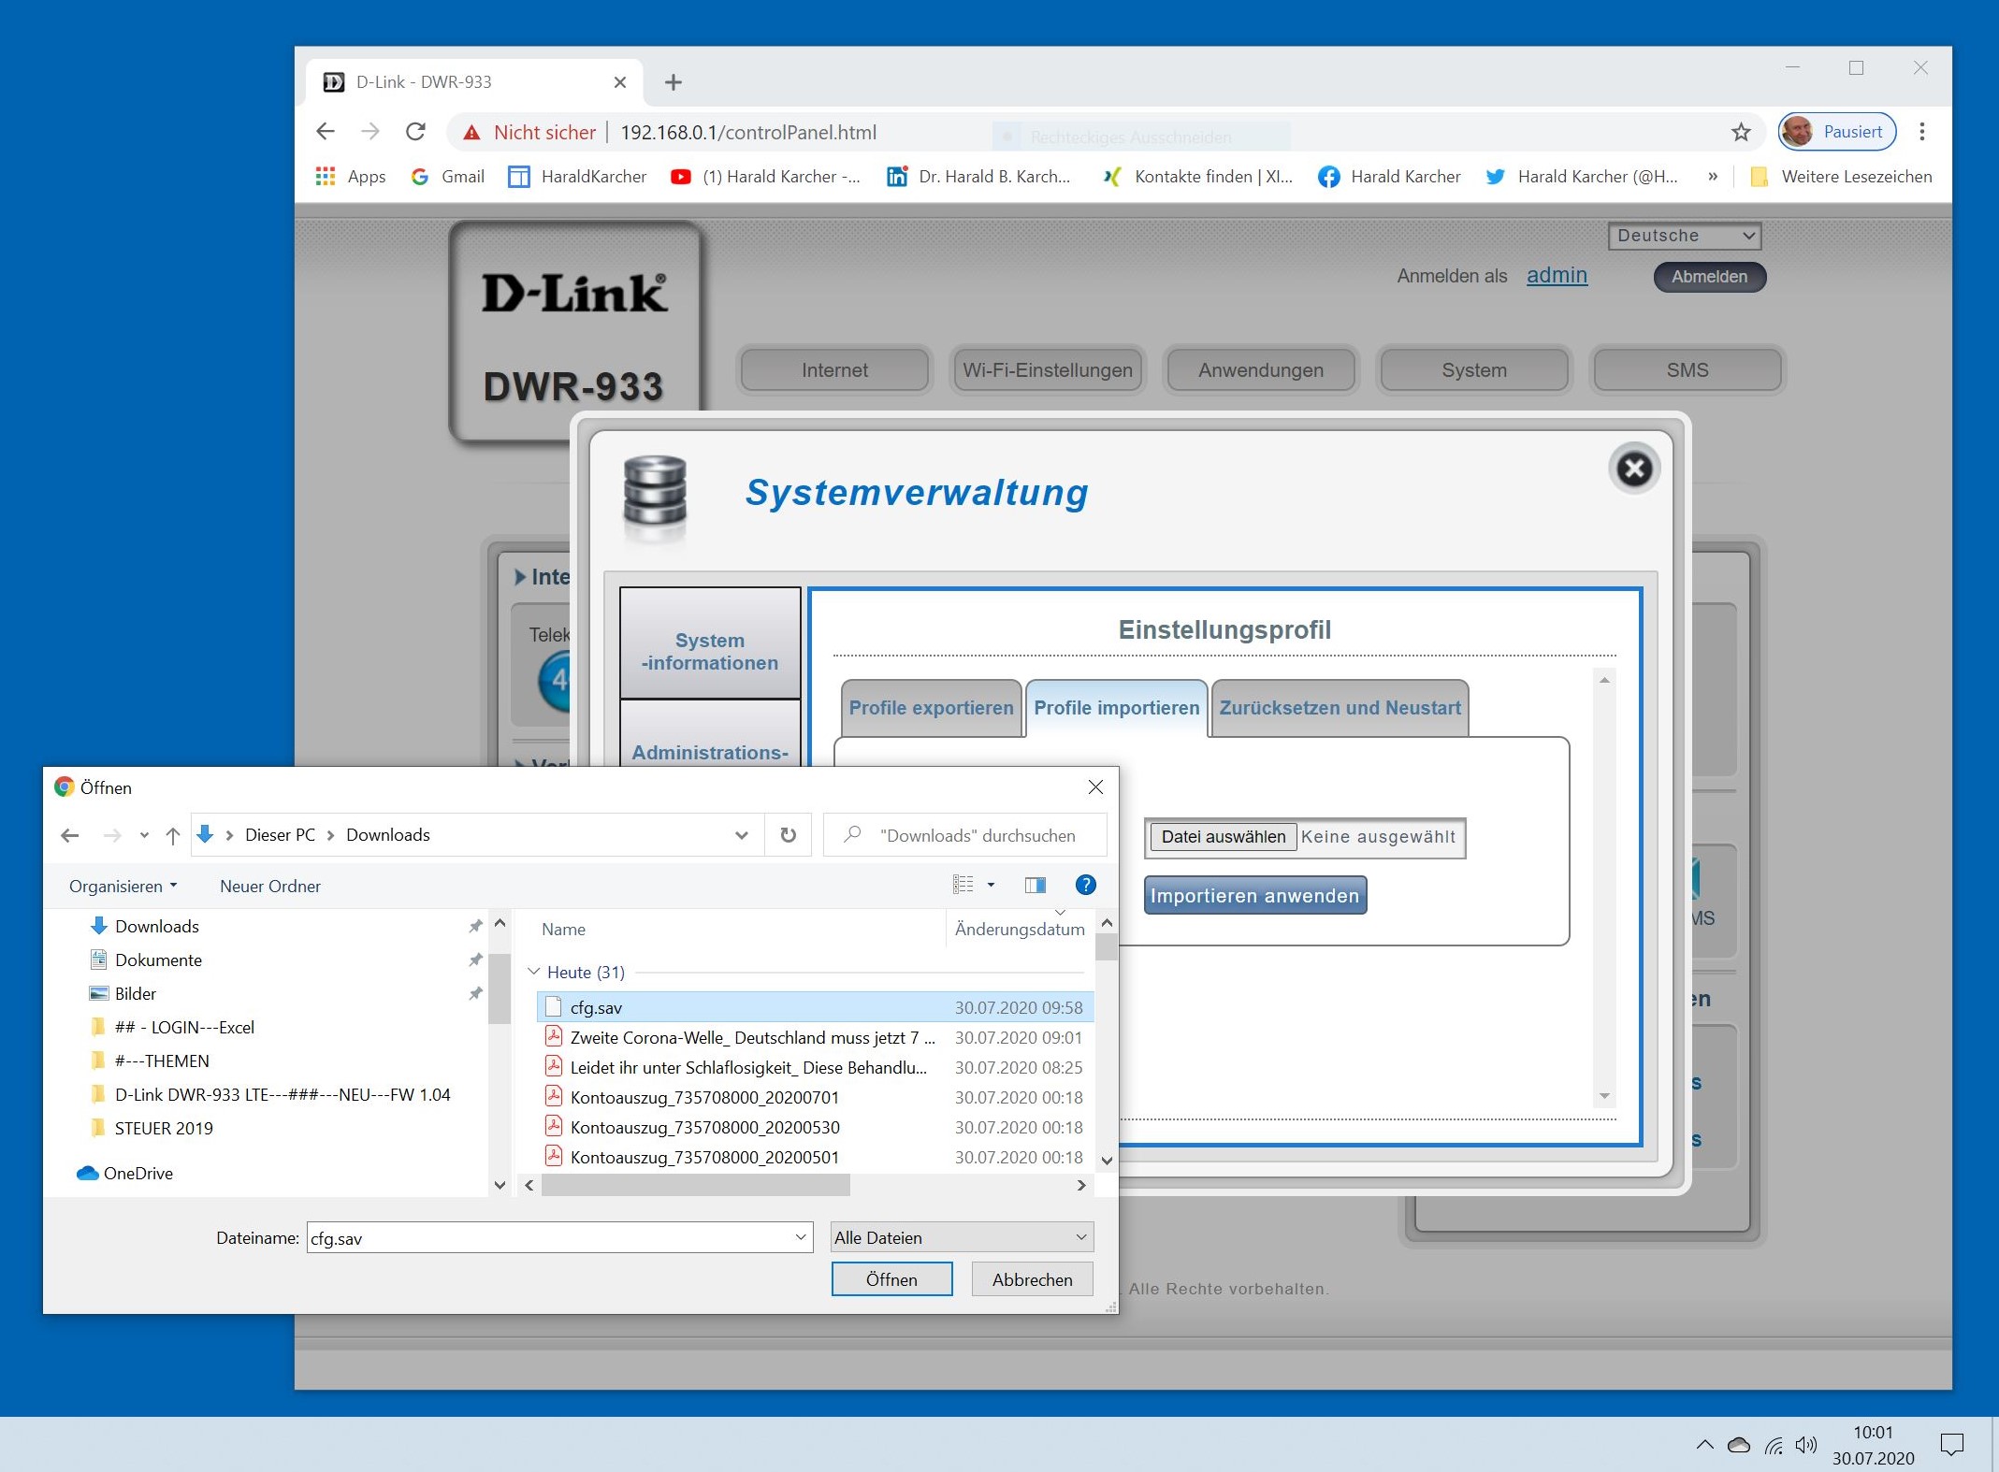Select Kontoauszug_735708000_20200701 file

[704, 1097]
